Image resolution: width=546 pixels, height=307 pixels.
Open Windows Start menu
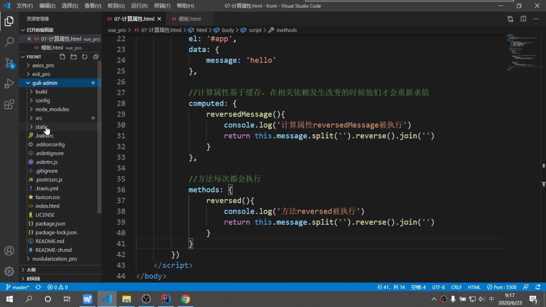(x=9, y=299)
